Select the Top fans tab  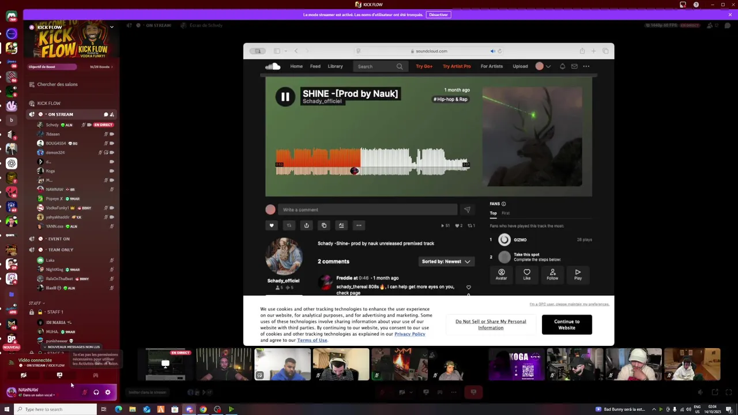pyautogui.click(x=493, y=213)
